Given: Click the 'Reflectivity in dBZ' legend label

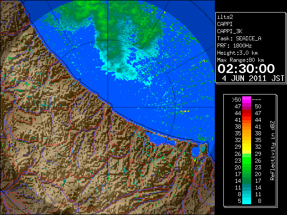Looking at the screenshot, I should tap(273, 150).
